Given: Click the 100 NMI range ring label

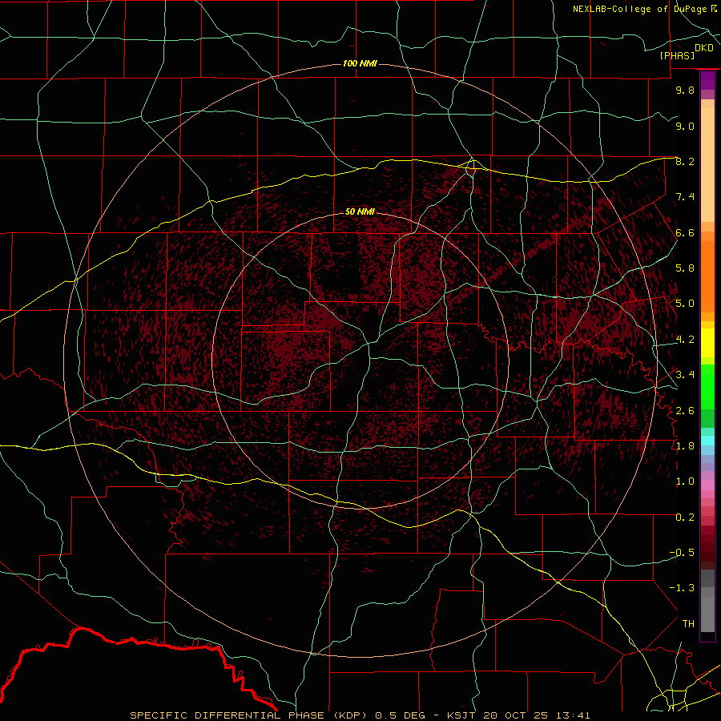Looking at the screenshot, I should click(x=360, y=63).
